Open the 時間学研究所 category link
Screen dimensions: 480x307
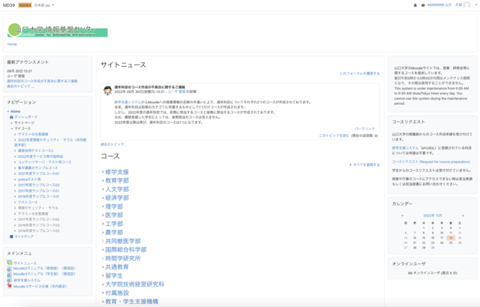[123, 258]
